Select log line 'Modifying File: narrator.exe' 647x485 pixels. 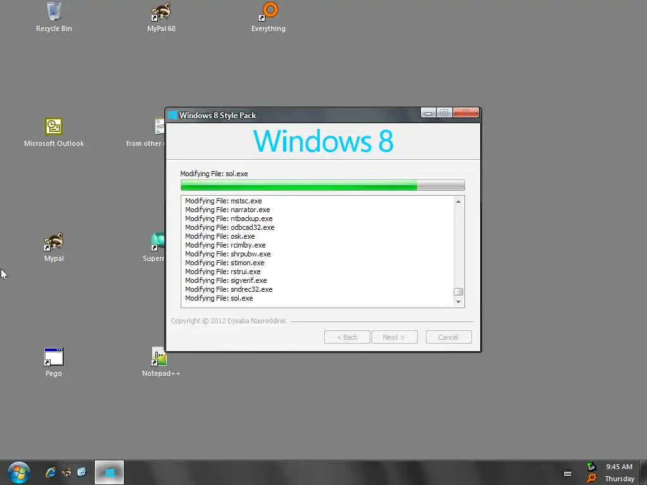pos(227,210)
